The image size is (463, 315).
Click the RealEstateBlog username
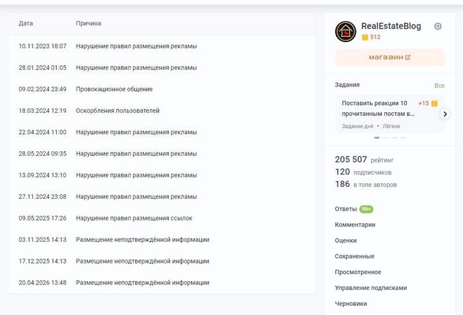[x=391, y=26]
